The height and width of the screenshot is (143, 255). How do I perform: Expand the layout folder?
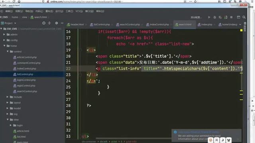[8, 102]
